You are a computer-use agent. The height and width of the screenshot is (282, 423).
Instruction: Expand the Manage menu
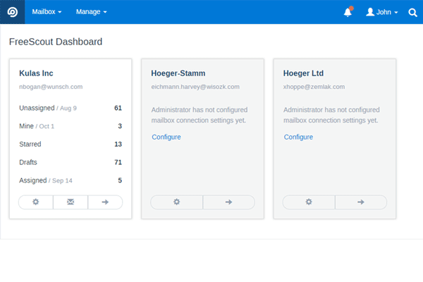(91, 12)
